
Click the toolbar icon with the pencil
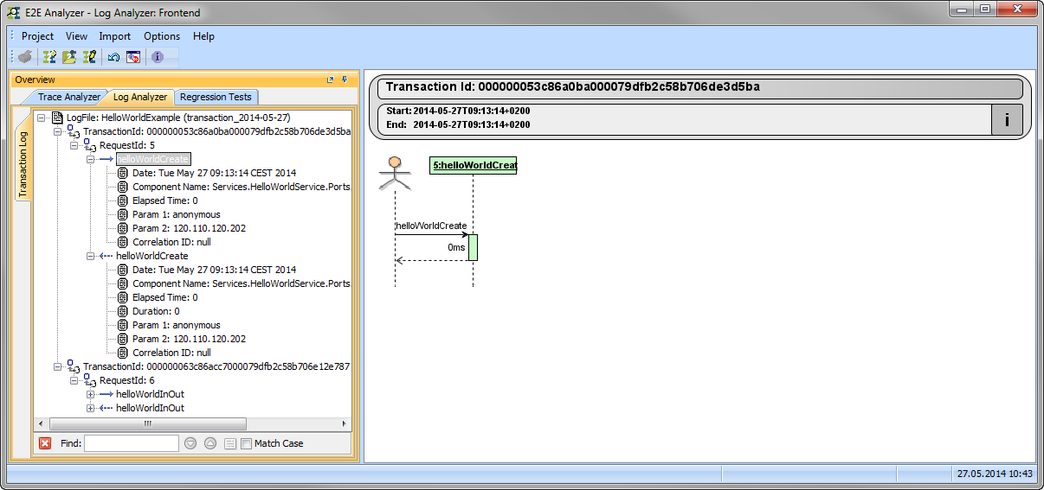tap(89, 57)
